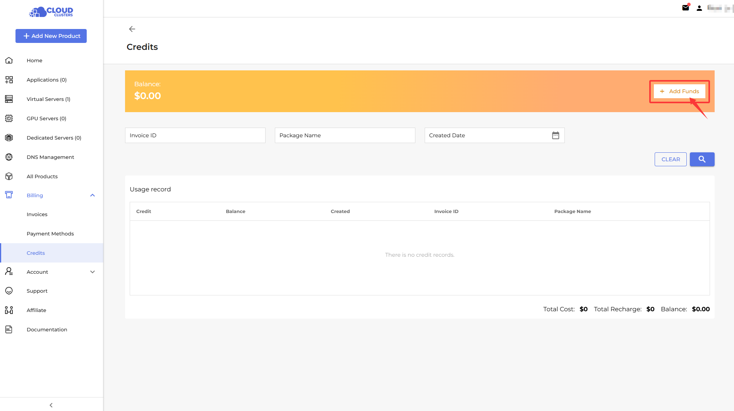This screenshot has height=411, width=734.
Task: Click the Support smiley icon
Action: tap(9, 291)
